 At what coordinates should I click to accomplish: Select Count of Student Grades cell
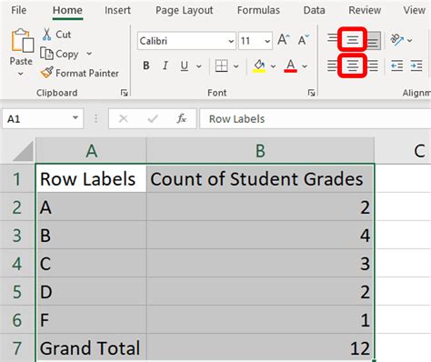260,178
